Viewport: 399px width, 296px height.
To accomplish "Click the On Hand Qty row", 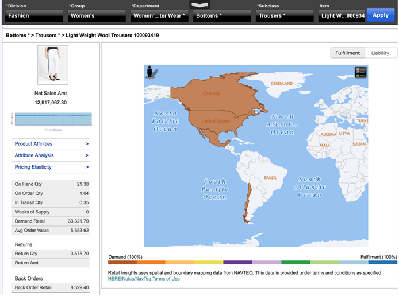I will pos(51,184).
